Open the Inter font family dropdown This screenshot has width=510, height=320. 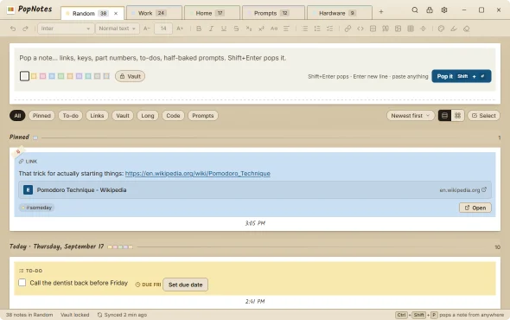tap(66, 29)
